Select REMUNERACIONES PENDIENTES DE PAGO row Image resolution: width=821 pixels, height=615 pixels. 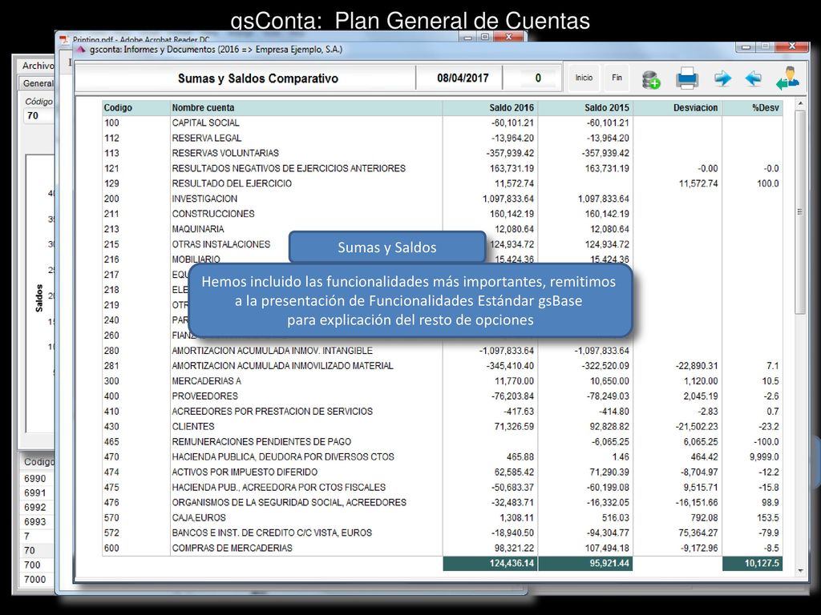443,441
